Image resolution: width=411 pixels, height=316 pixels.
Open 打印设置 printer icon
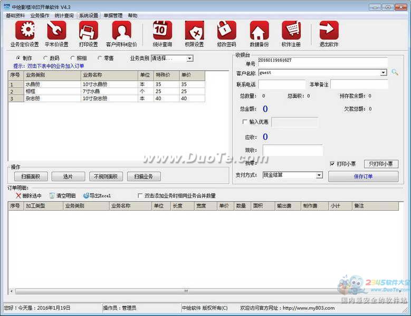(x=88, y=31)
